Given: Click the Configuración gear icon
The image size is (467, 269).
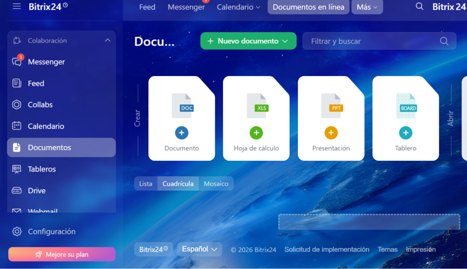Looking at the screenshot, I should tap(17, 232).
